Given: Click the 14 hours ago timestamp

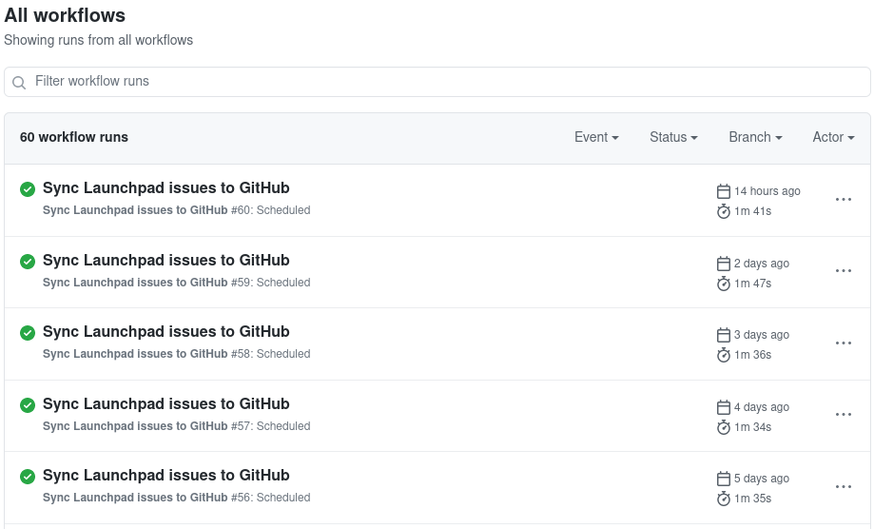Looking at the screenshot, I should pos(767,191).
